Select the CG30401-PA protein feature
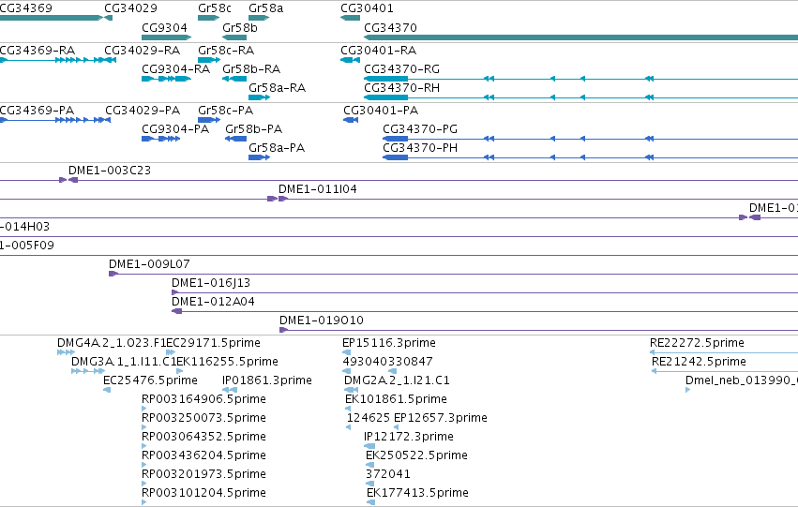Viewport: 798px width, 507px height. coord(351,120)
